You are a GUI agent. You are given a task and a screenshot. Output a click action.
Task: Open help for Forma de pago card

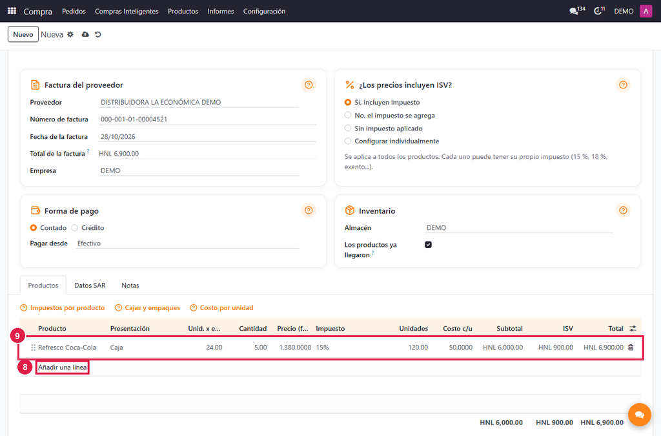pyautogui.click(x=309, y=210)
